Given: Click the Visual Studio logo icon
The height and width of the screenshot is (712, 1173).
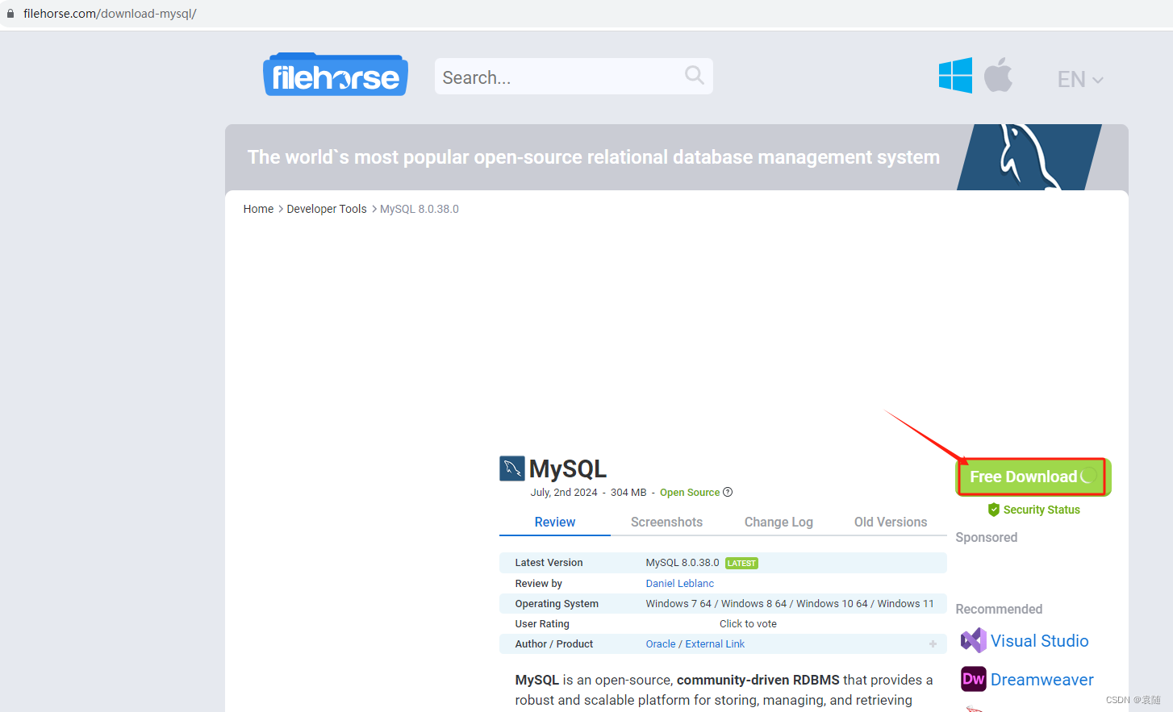Looking at the screenshot, I should pyautogui.click(x=974, y=640).
